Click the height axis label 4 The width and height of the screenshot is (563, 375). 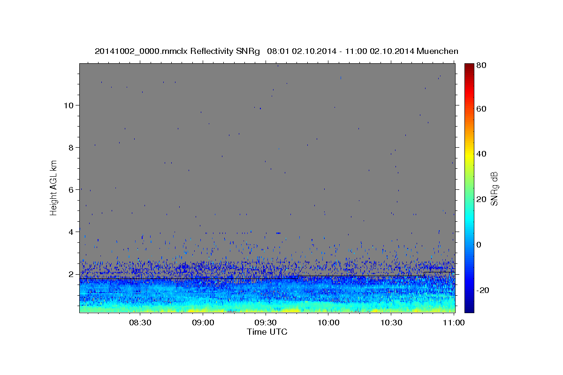click(x=70, y=232)
